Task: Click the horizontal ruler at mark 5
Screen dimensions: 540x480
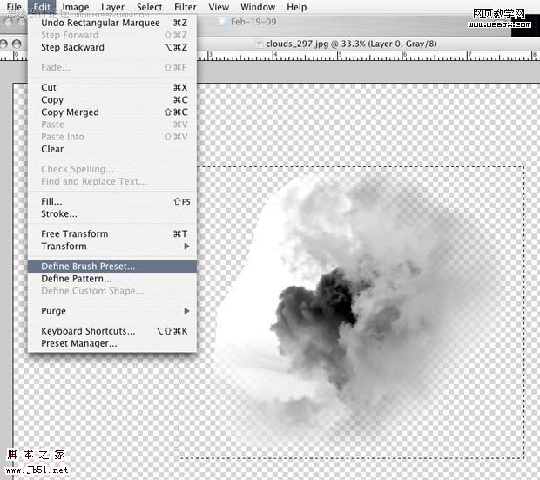Action: 340,56
